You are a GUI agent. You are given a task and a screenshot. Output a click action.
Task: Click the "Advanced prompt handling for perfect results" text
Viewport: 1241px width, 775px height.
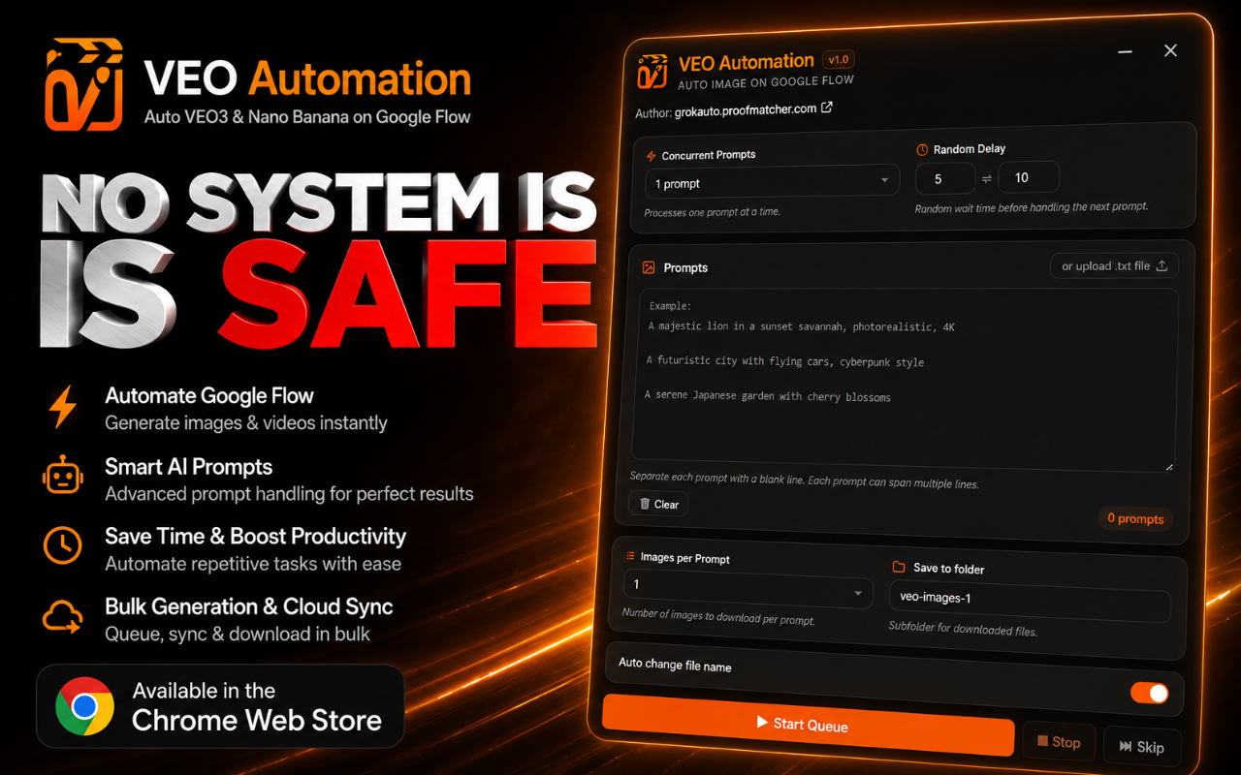[289, 494]
